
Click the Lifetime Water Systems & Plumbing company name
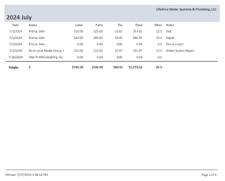(186, 9)
